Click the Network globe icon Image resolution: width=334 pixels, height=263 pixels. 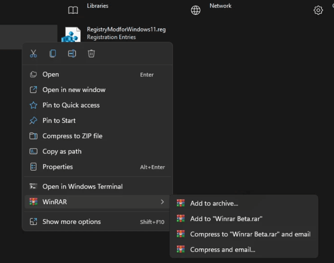click(196, 10)
